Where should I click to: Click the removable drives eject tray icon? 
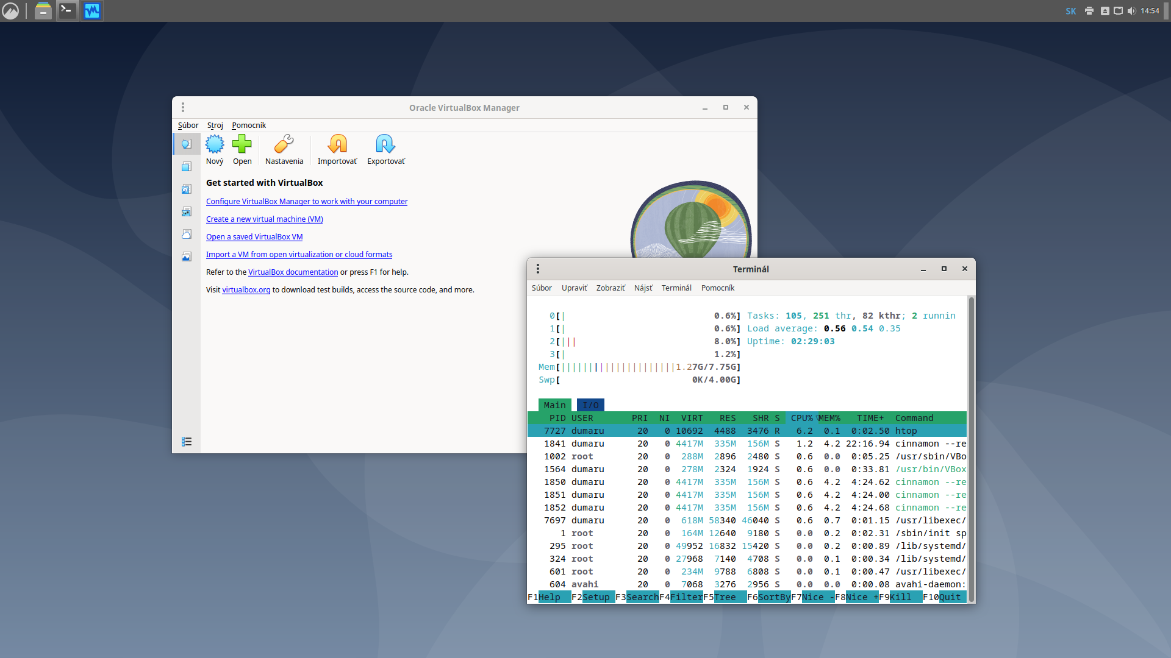tap(1105, 11)
